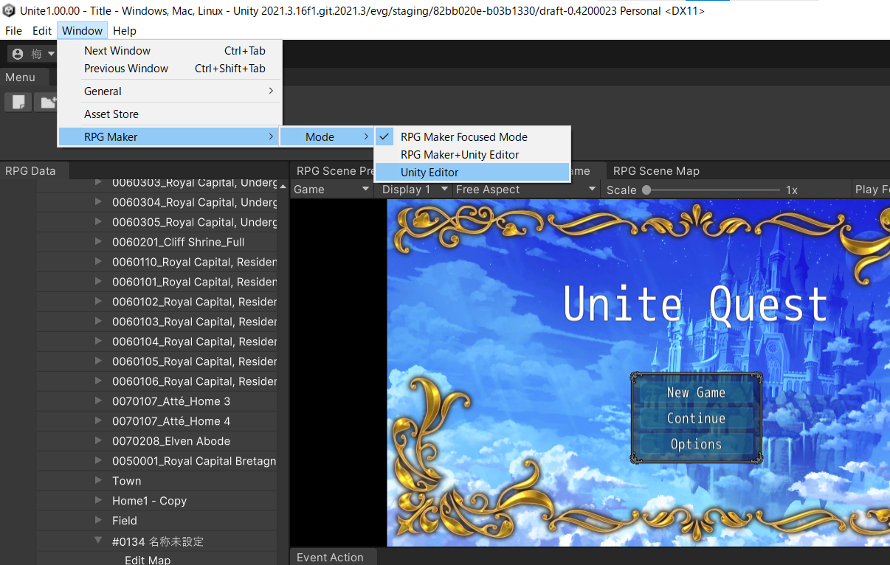Expand the 0060201_Cliff Shrine_Full map

pos(98,242)
